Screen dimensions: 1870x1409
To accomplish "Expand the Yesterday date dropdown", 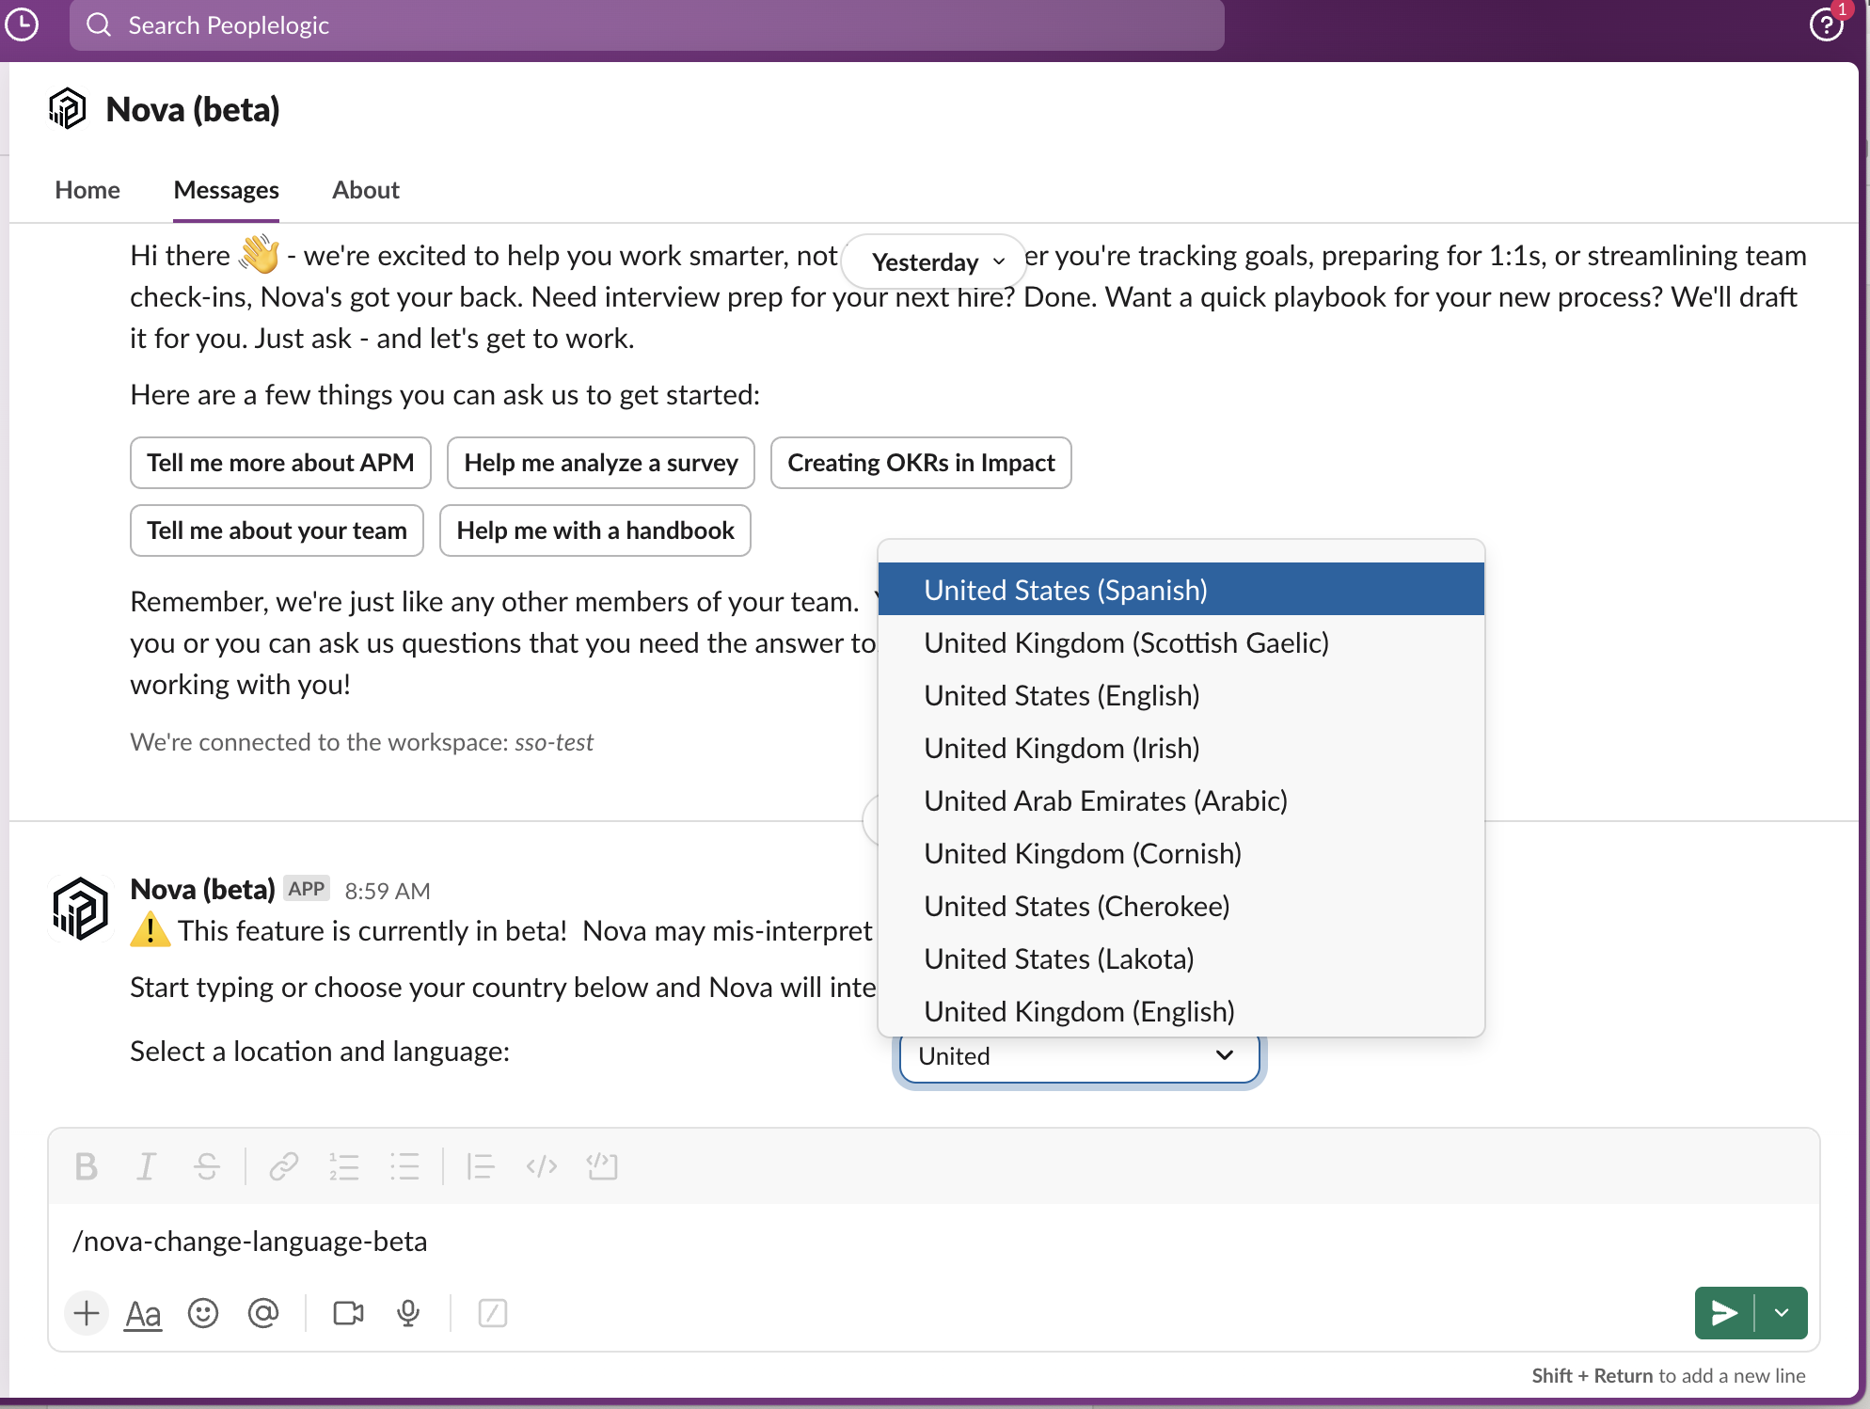I will pyautogui.click(x=934, y=261).
